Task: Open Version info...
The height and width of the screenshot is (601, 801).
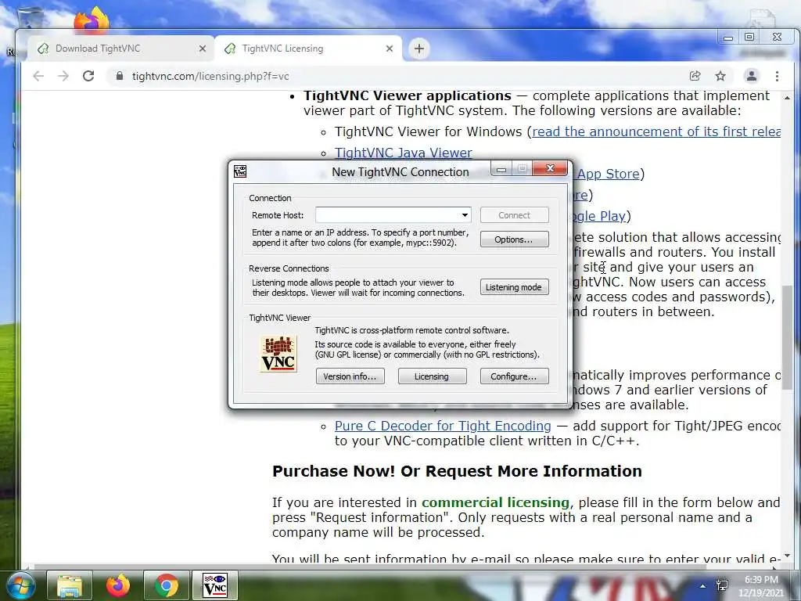Action: (350, 376)
